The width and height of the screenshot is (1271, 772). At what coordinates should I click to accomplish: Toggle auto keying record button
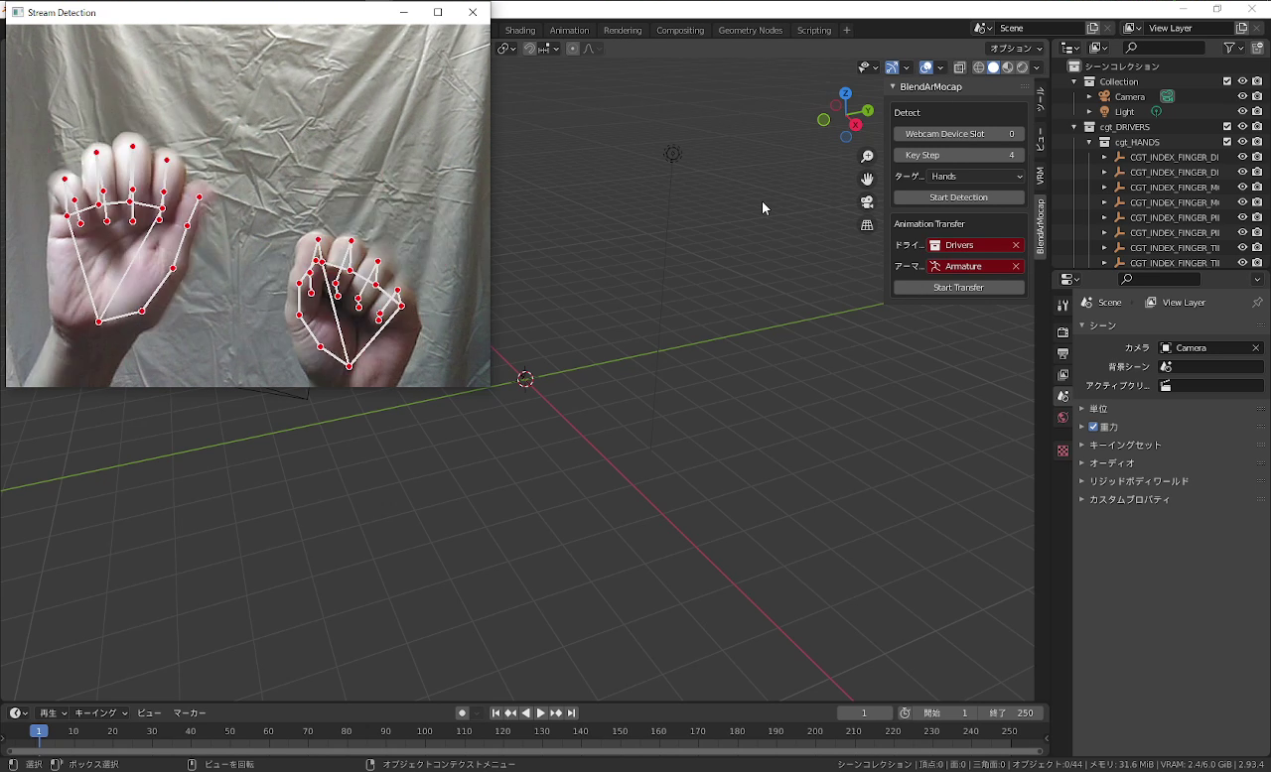pyautogui.click(x=462, y=713)
